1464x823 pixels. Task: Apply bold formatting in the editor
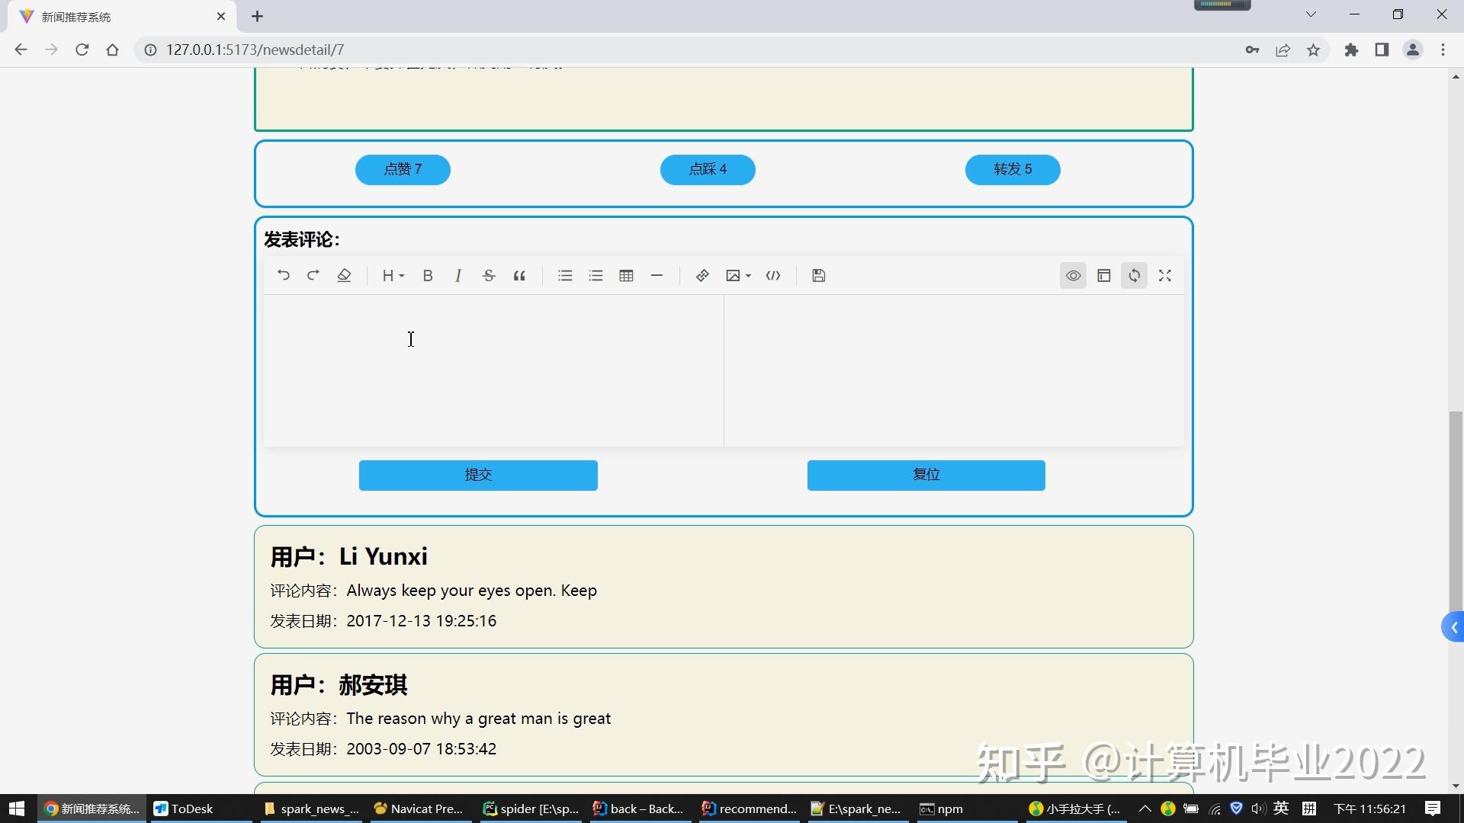[x=428, y=275]
